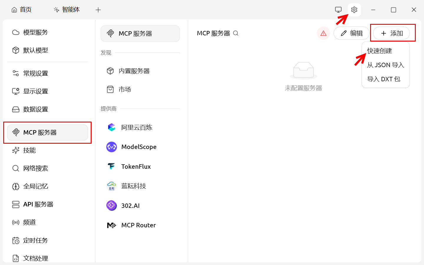Click the 编辑 button
Screen dimensions: 424x265
352,33
